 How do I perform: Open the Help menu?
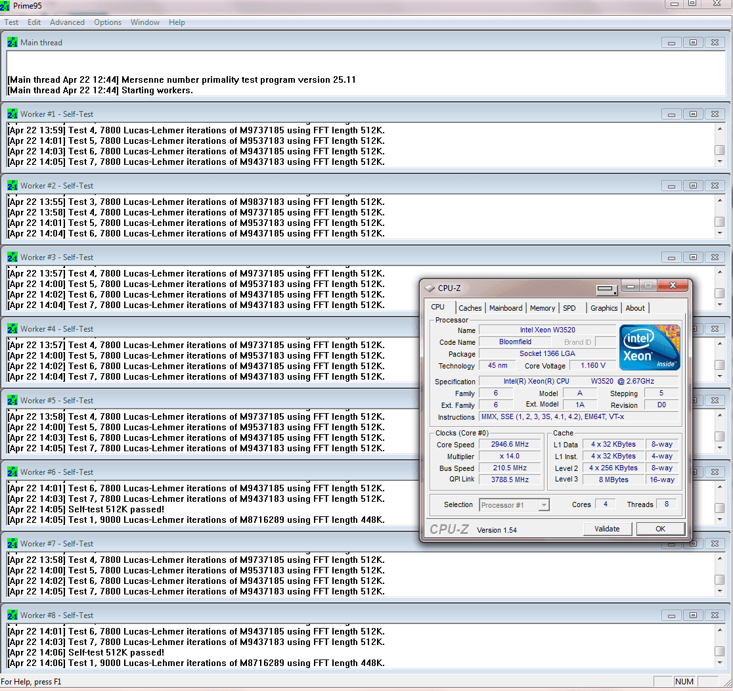pyautogui.click(x=177, y=22)
